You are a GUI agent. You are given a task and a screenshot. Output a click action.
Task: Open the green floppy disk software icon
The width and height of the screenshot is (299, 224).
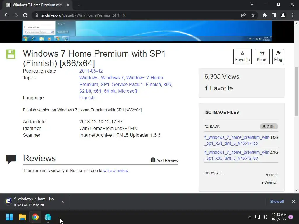pos(11,54)
